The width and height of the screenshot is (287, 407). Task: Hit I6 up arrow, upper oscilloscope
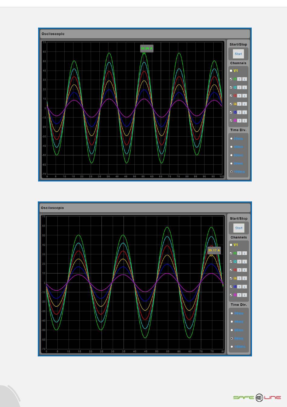click(x=239, y=121)
